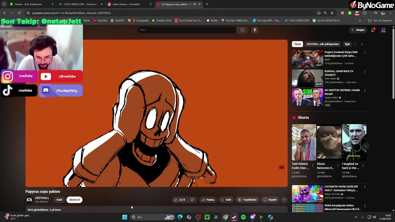
Task: Open options for KONYALI JOHN WICK video
Action: [365, 72]
